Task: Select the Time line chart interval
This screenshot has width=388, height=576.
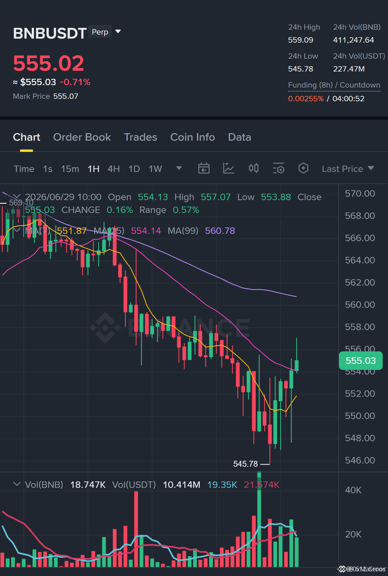Action: 24,169
